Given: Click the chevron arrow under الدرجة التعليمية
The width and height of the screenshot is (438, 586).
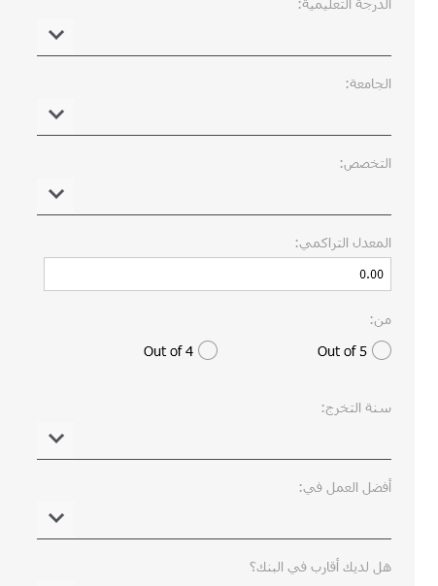Looking at the screenshot, I should coord(56,35).
